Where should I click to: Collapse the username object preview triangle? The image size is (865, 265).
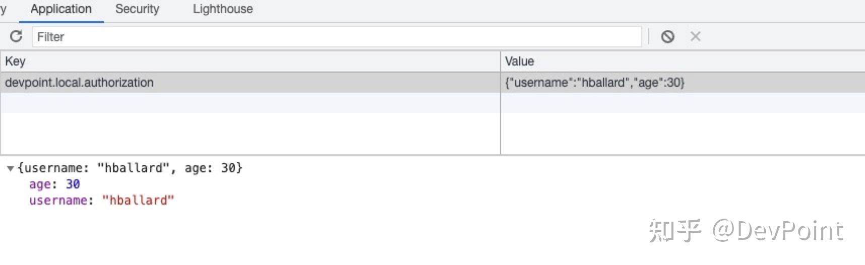(x=10, y=169)
